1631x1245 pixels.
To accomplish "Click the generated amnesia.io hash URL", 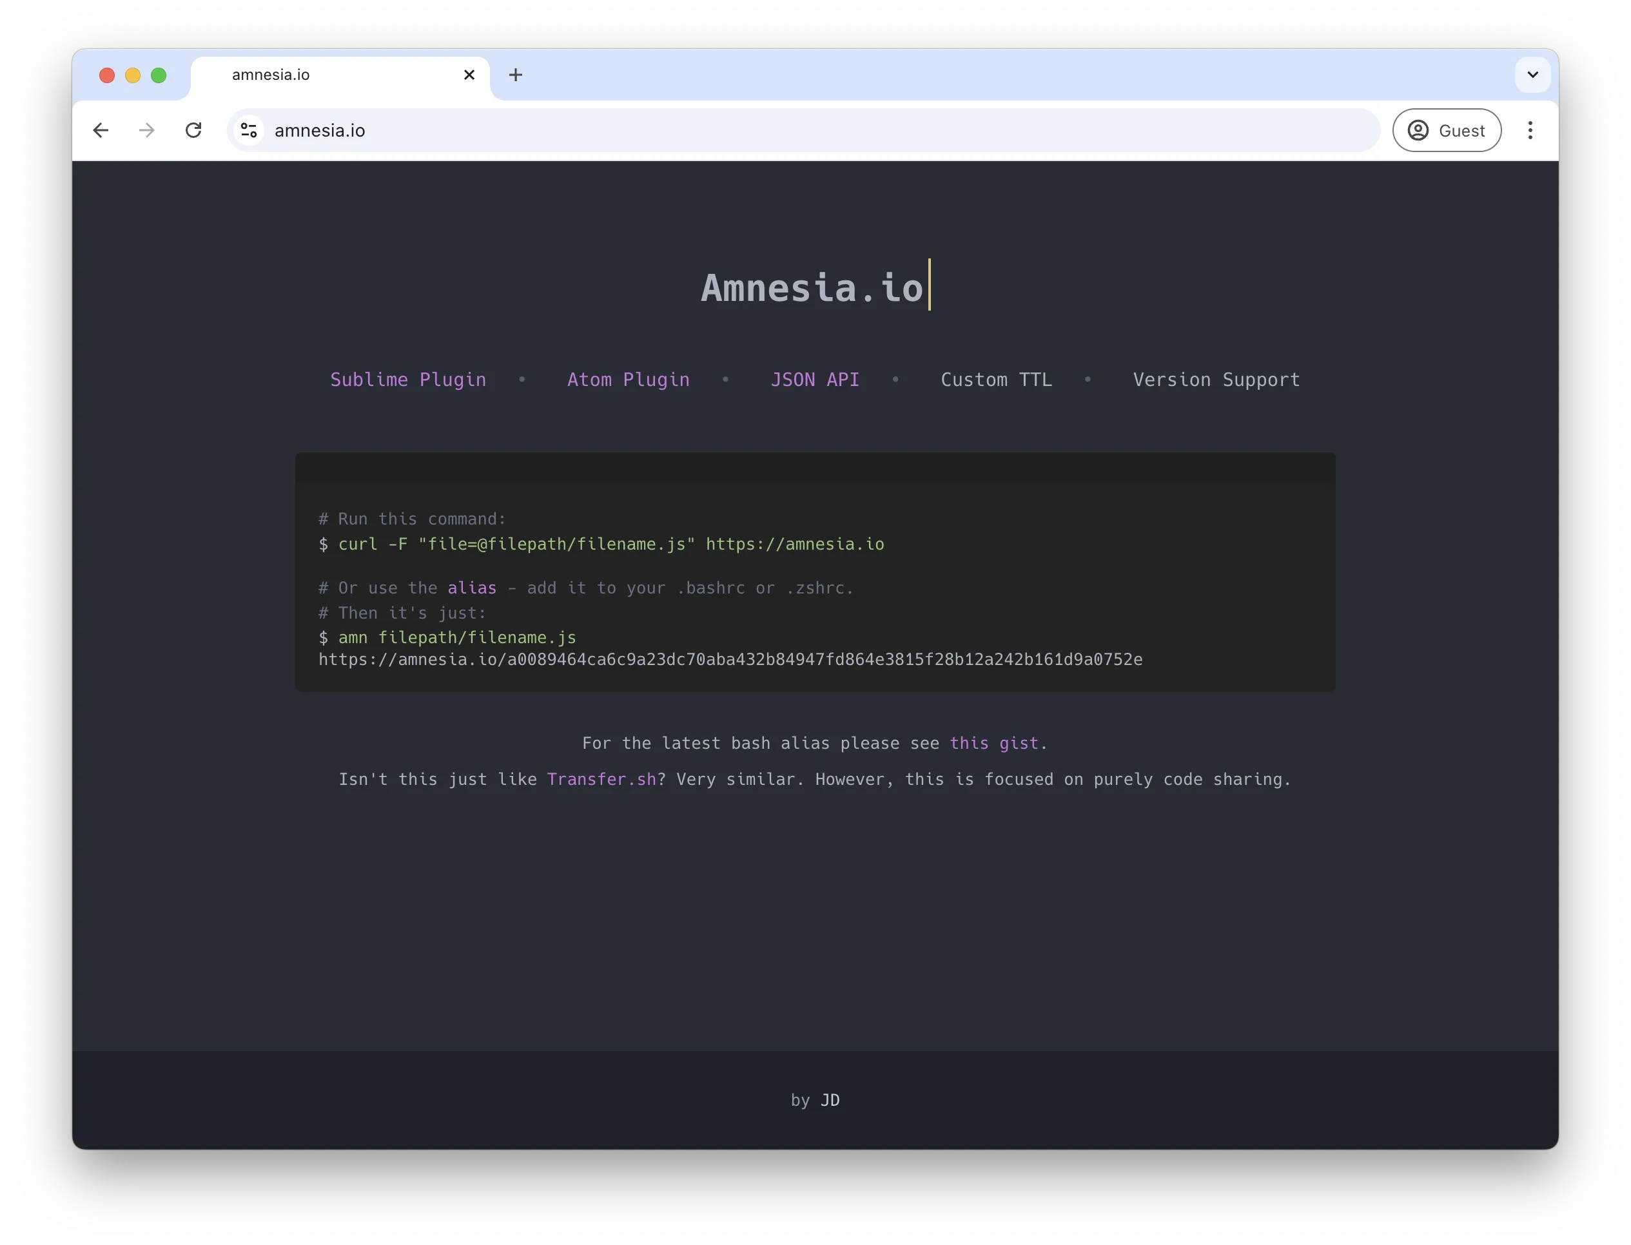I will 730,660.
